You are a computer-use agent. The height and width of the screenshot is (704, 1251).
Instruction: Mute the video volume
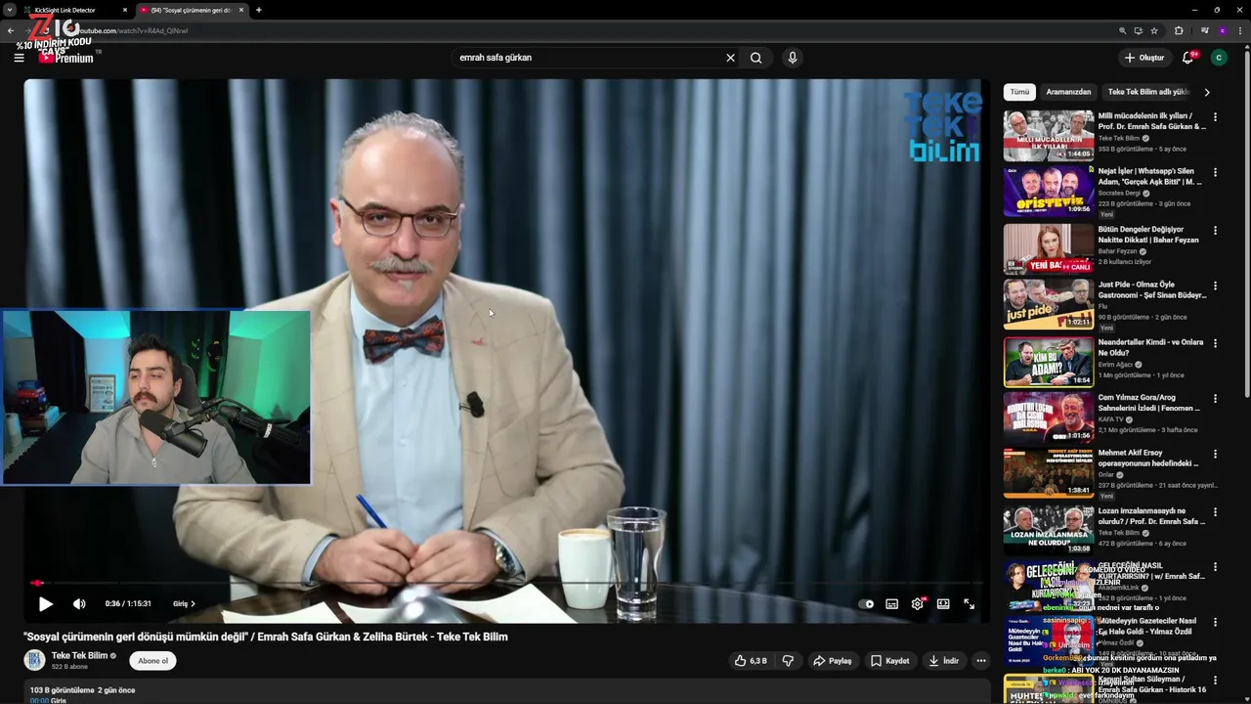click(79, 604)
